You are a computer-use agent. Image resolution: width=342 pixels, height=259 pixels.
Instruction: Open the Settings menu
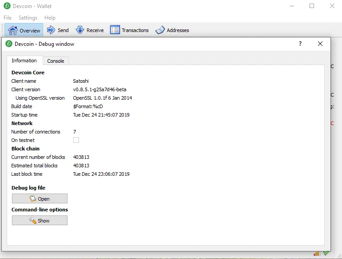click(x=28, y=18)
